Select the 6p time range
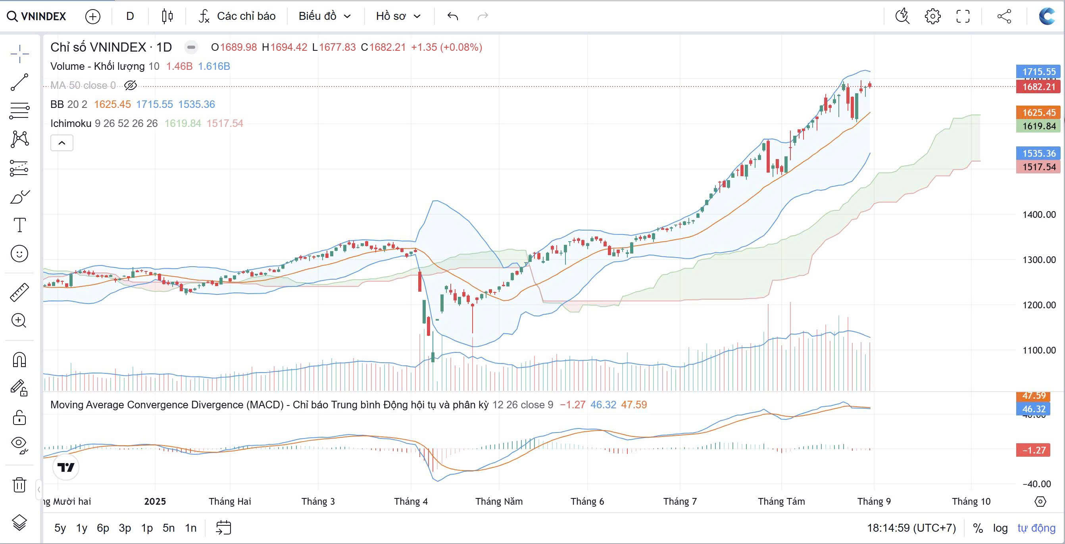Screen dimensions: 1065x544 coord(103,528)
